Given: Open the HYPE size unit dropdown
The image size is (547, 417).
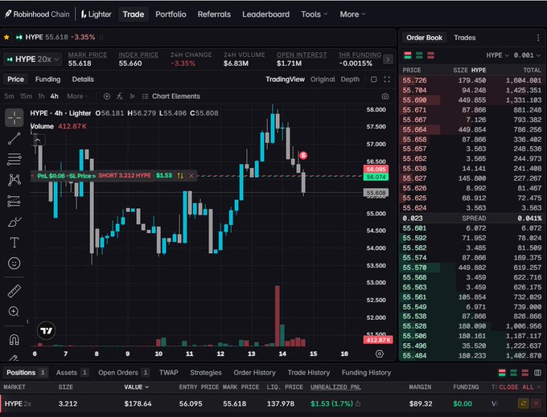Looking at the screenshot, I should coord(497,55).
